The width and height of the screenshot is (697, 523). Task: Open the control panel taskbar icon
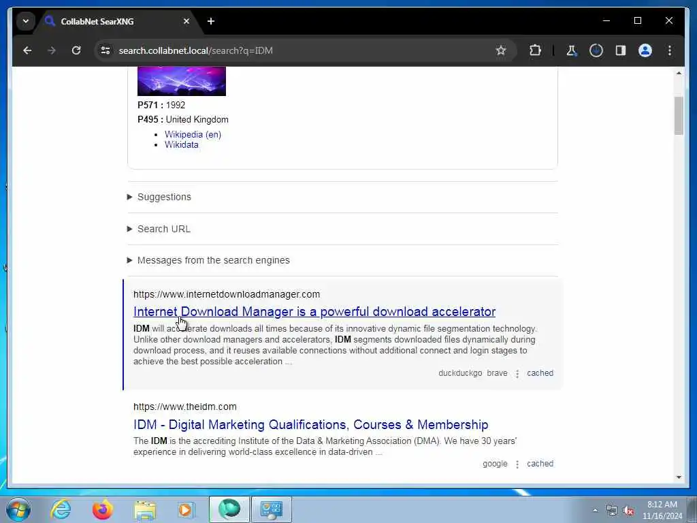272,509
